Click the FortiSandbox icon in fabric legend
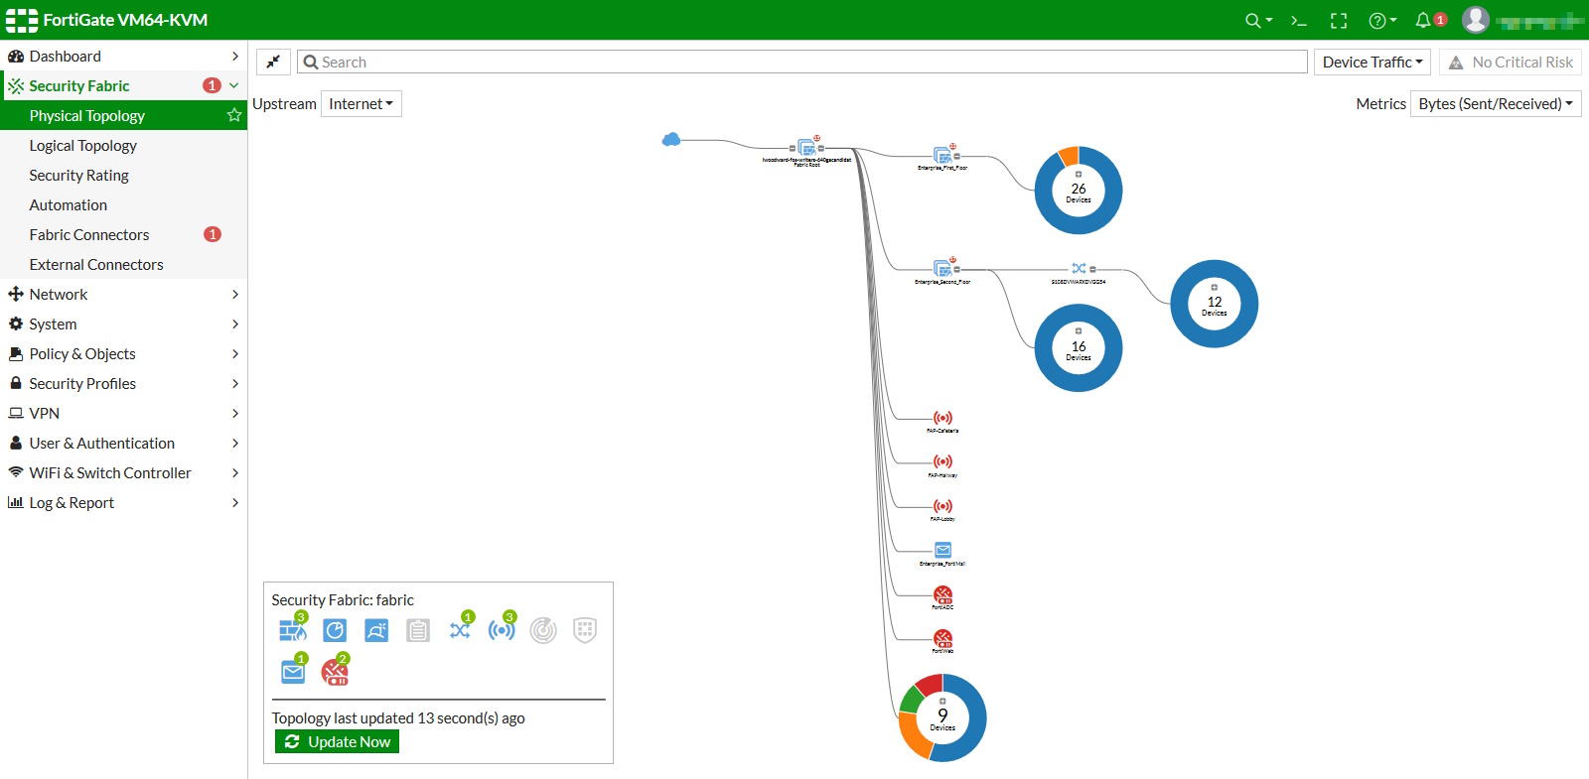 click(376, 630)
